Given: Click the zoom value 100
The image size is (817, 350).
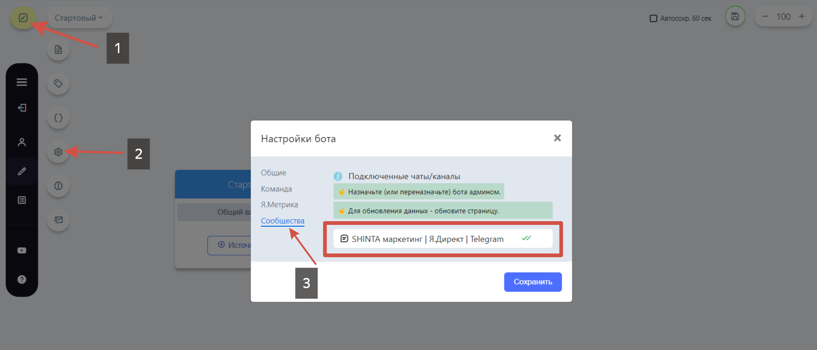Looking at the screenshot, I should point(783,17).
